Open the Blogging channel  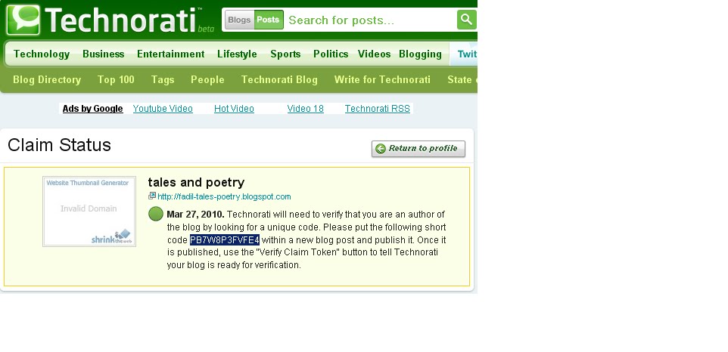tap(420, 54)
